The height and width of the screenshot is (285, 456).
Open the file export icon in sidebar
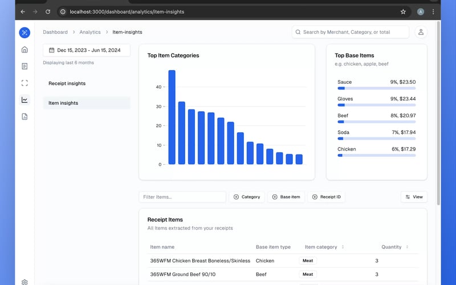25,116
